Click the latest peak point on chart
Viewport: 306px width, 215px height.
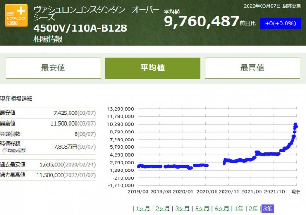point(295,124)
